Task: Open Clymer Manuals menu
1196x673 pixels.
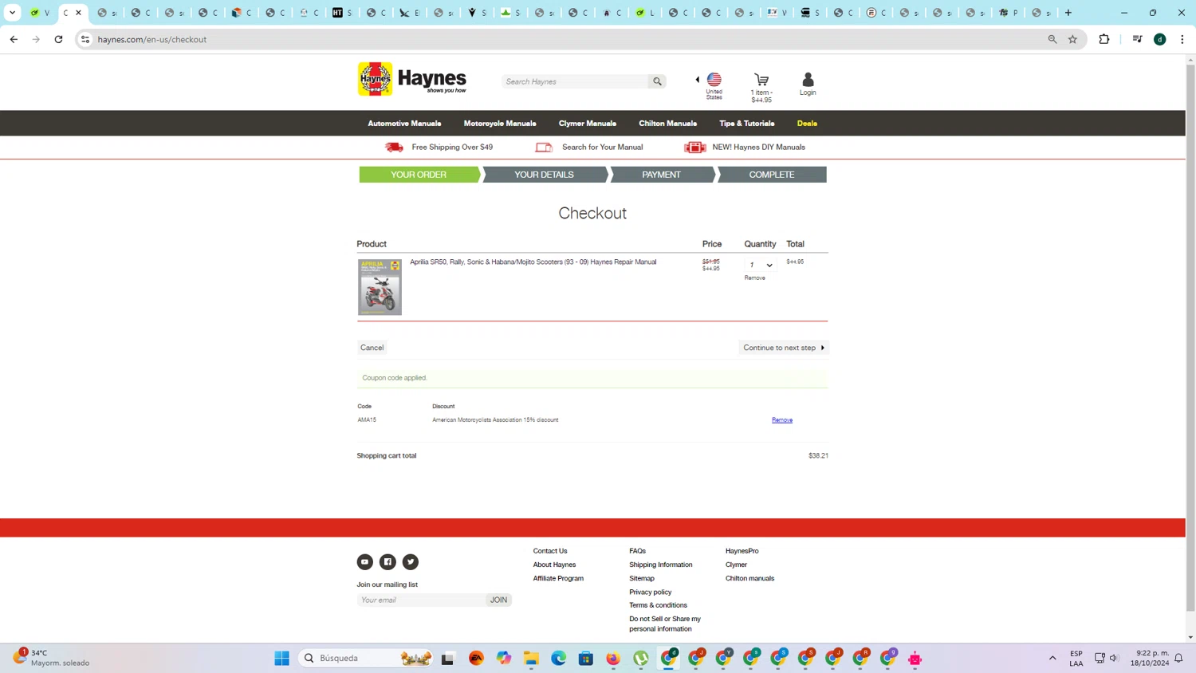Action: point(588,124)
